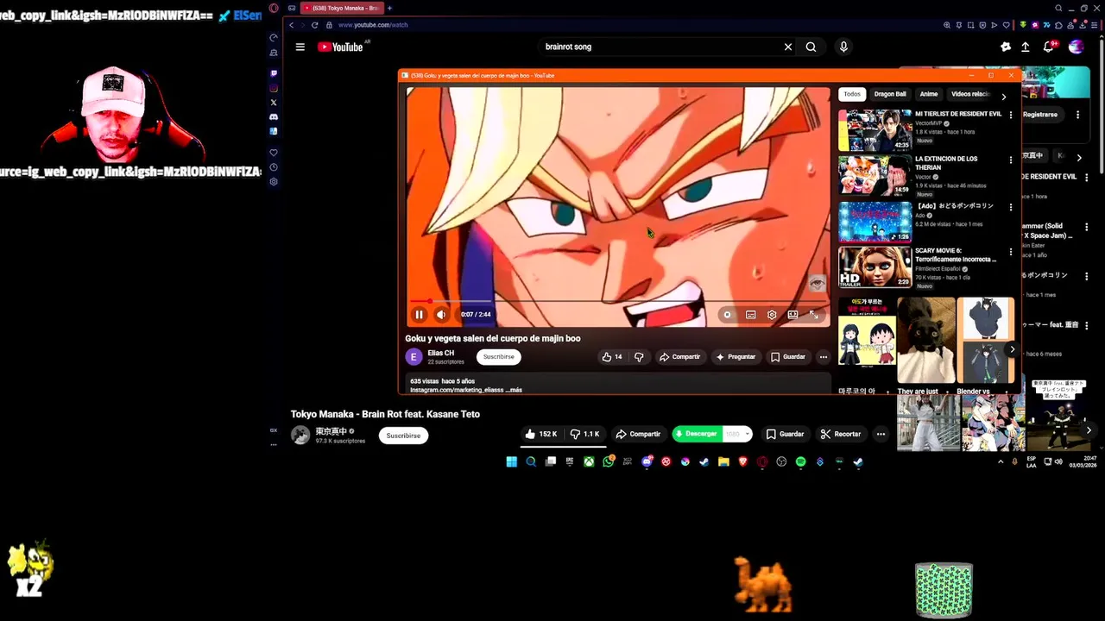This screenshot has width=1105, height=621.
Task: Open YouTube notifications bell
Action: (1048, 47)
